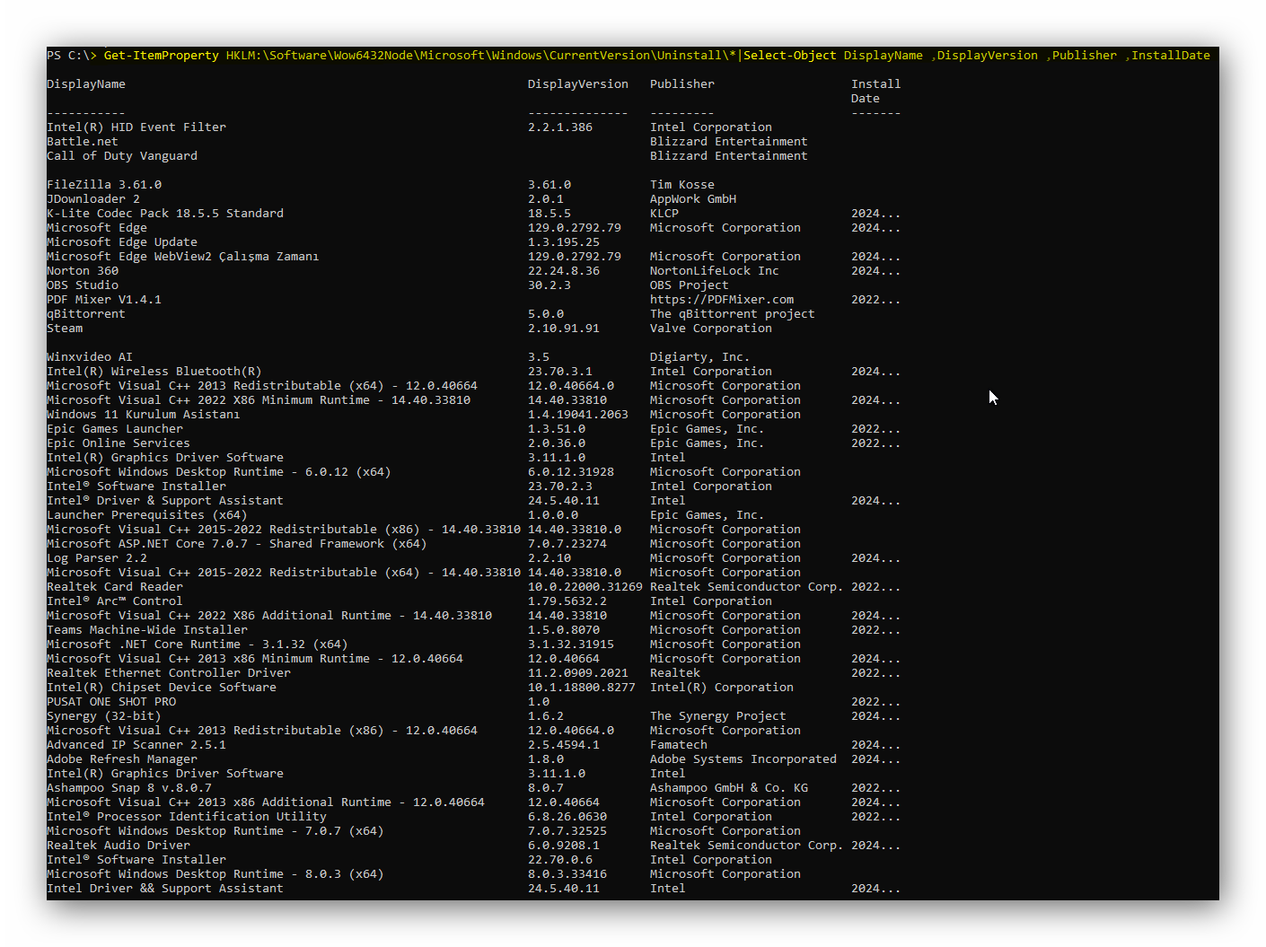Viewport: 1266px width, 947px height.
Task: Select the Battle.net entry
Action: coord(82,142)
